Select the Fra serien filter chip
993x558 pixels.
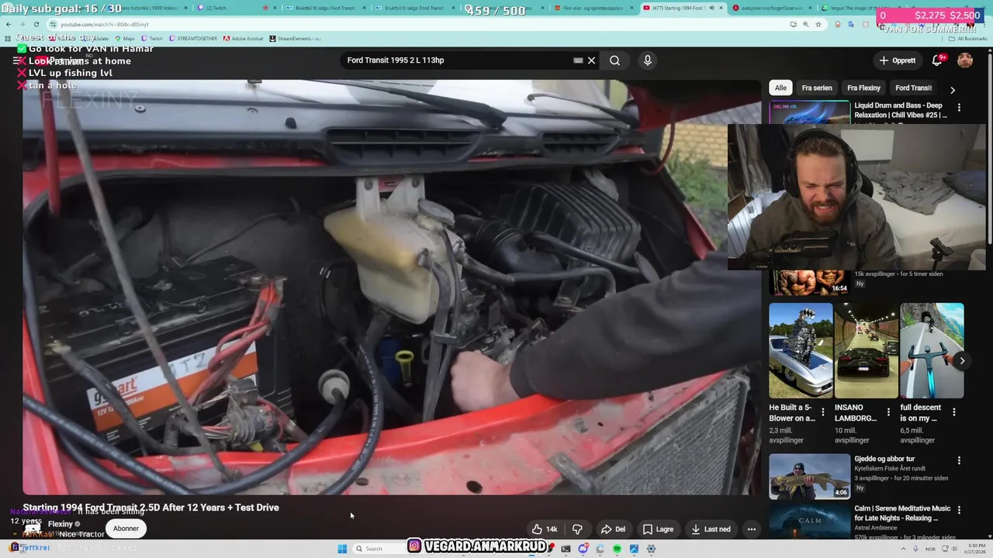(x=817, y=88)
